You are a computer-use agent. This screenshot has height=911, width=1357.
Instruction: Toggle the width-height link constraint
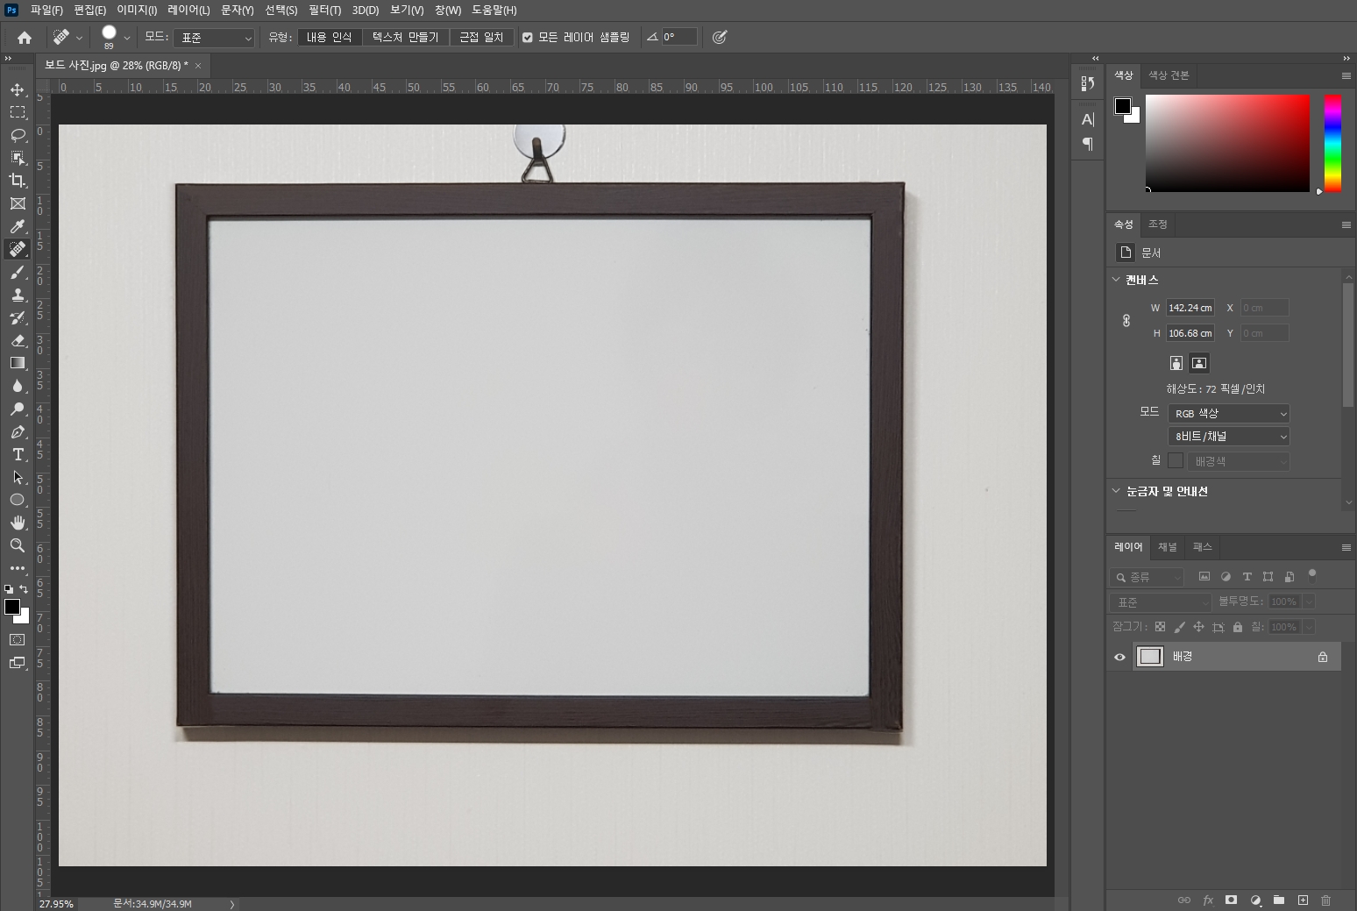click(1126, 321)
